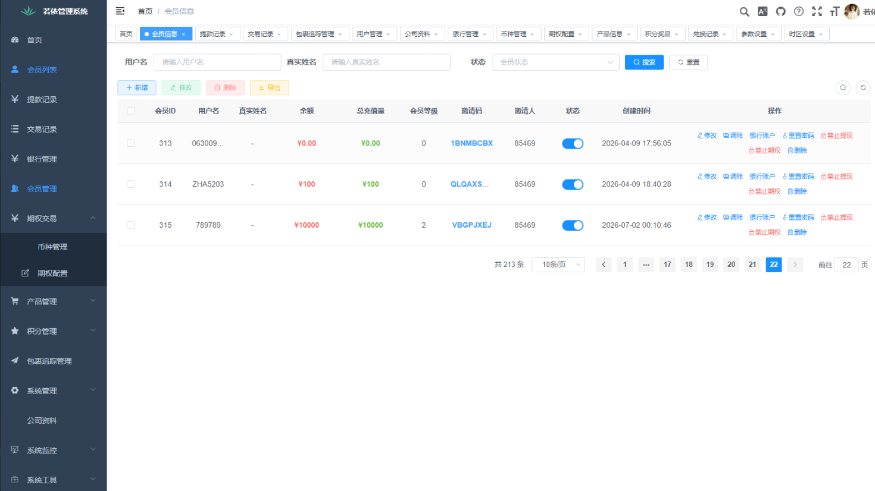Click 禁止提现 for member 315
The height and width of the screenshot is (491, 875).
click(837, 218)
